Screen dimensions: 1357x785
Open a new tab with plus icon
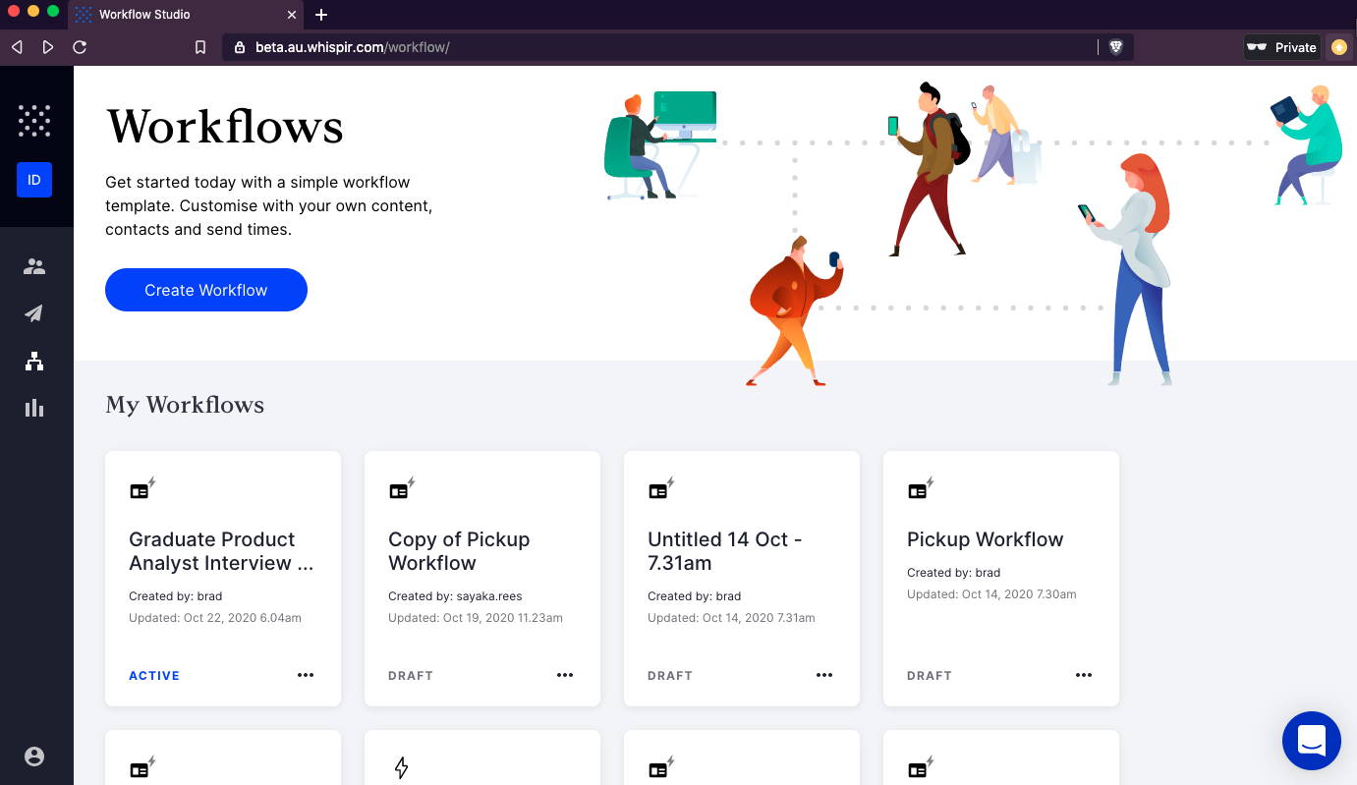(x=321, y=15)
